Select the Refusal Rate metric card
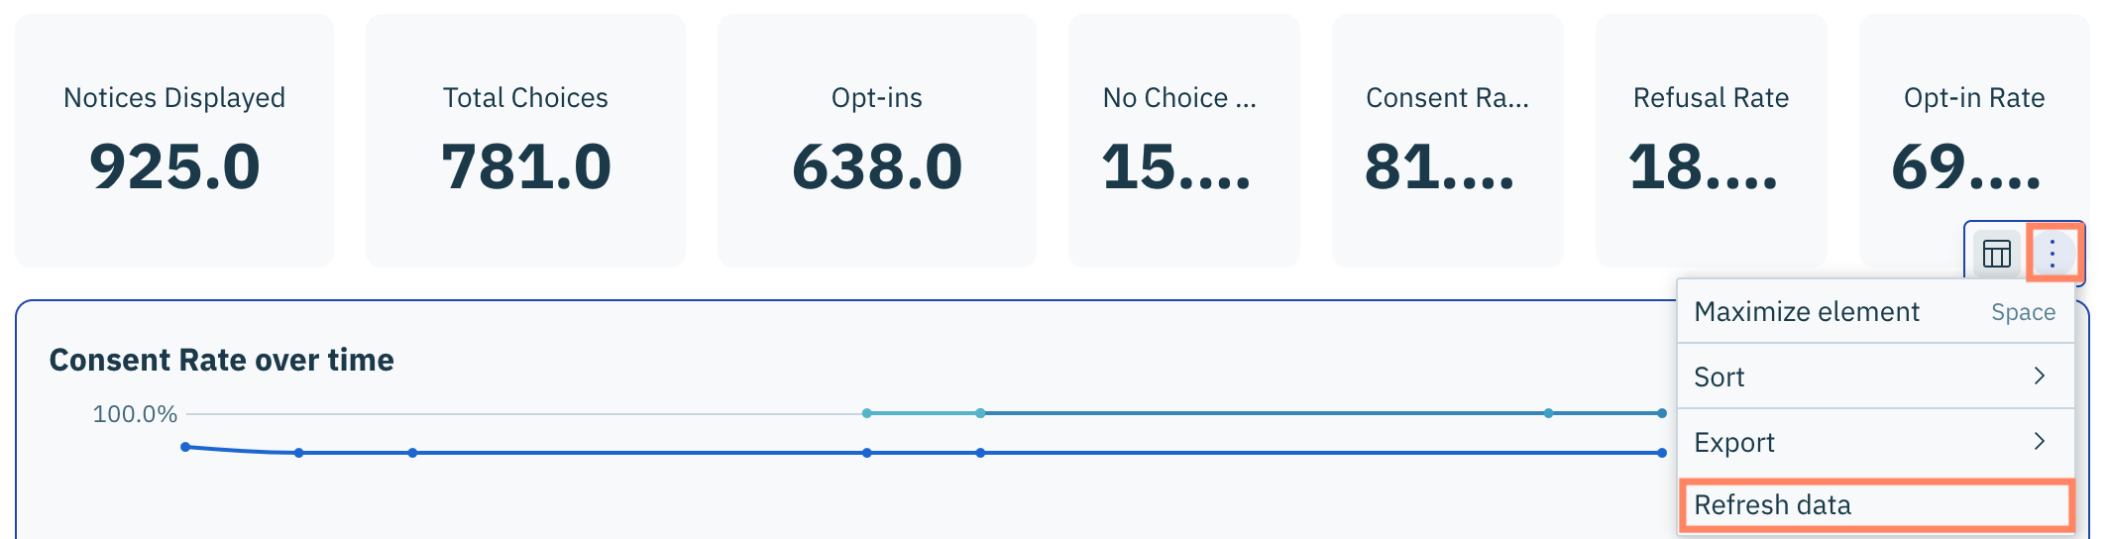Image resolution: width=2109 pixels, height=539 pixels. pyautogui.click(x=1711, y=141)
